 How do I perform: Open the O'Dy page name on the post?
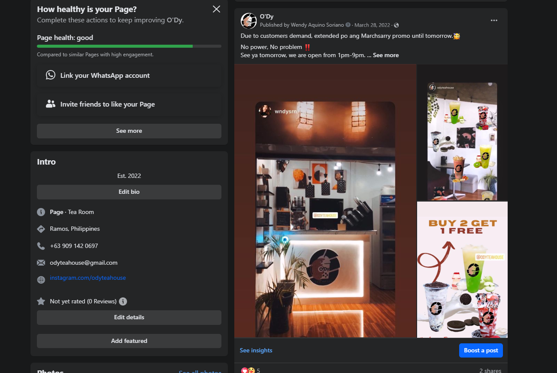coord(266,16)
